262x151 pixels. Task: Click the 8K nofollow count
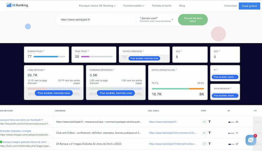[x=202, y=94]
